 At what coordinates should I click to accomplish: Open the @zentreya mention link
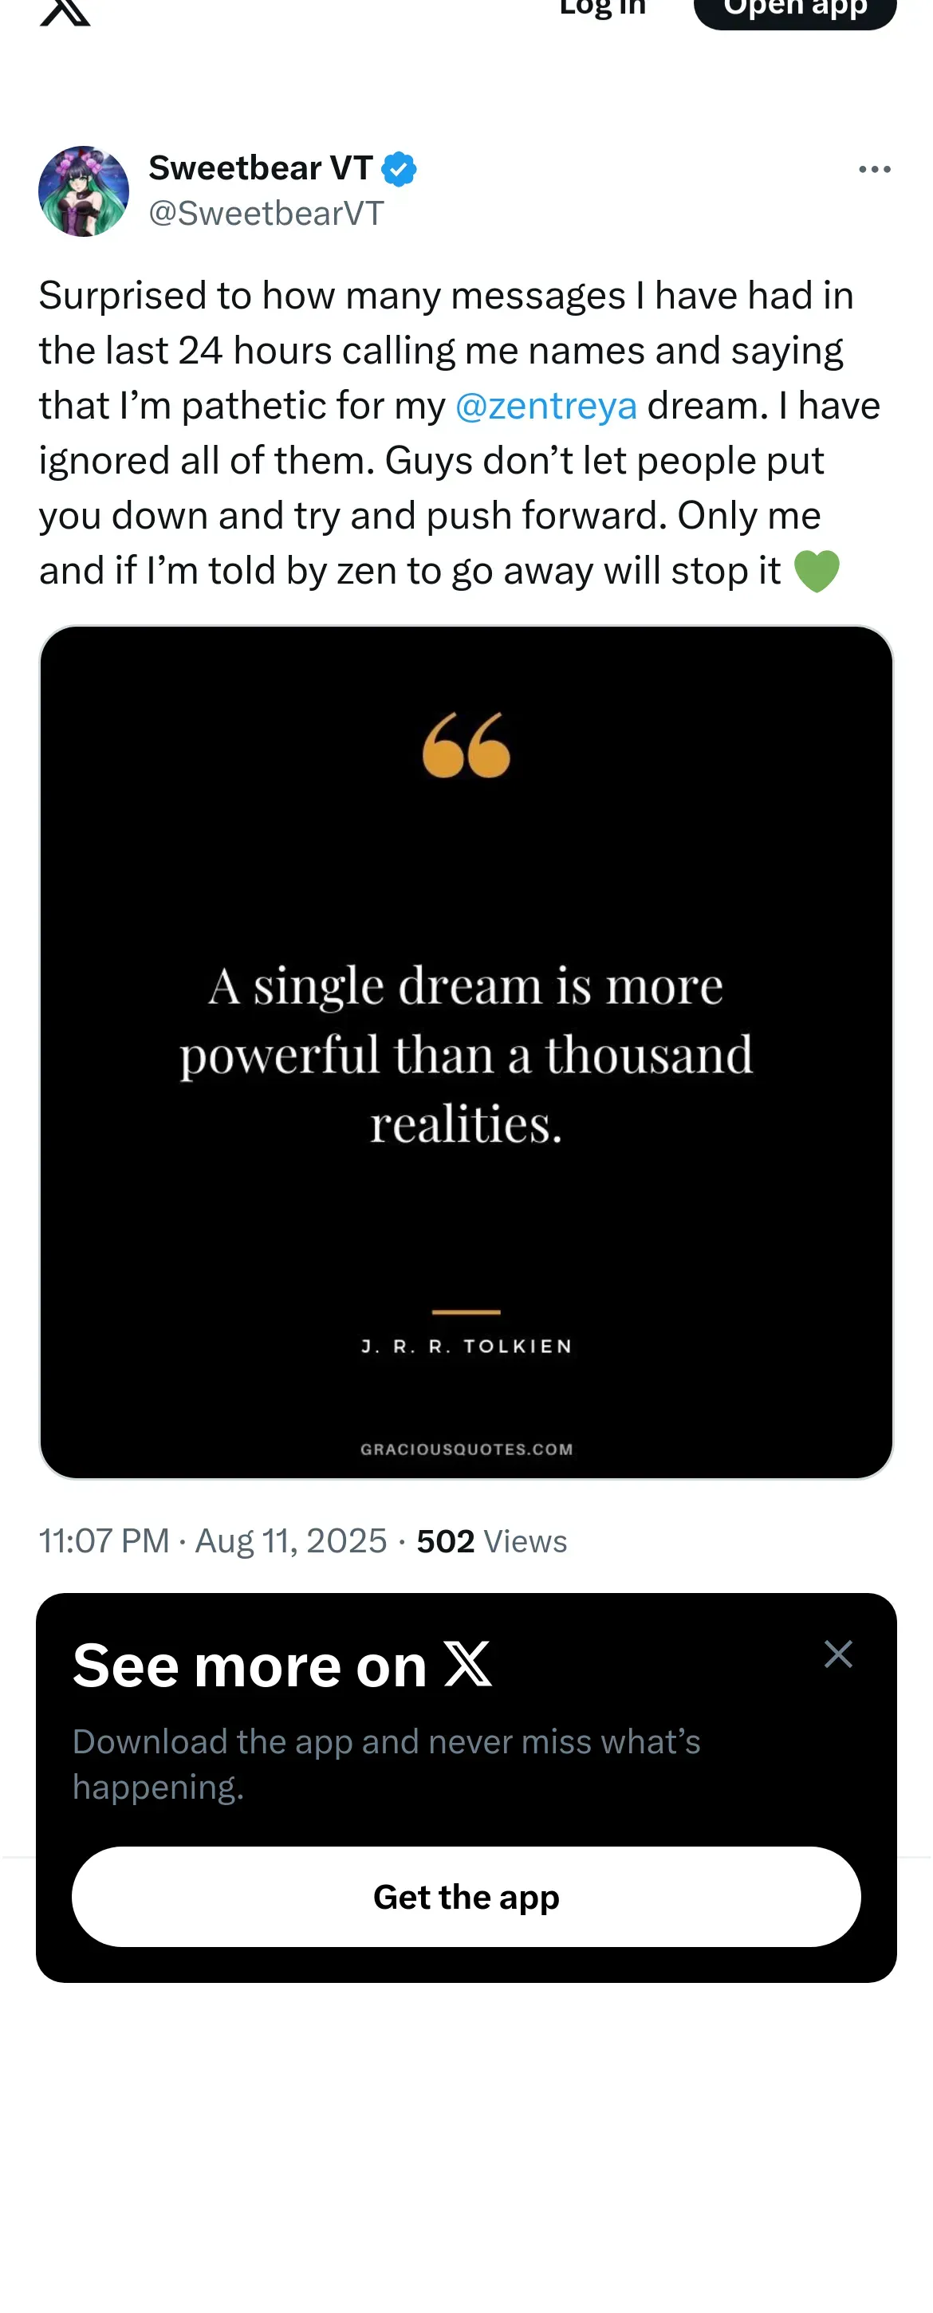coord(546,406)
